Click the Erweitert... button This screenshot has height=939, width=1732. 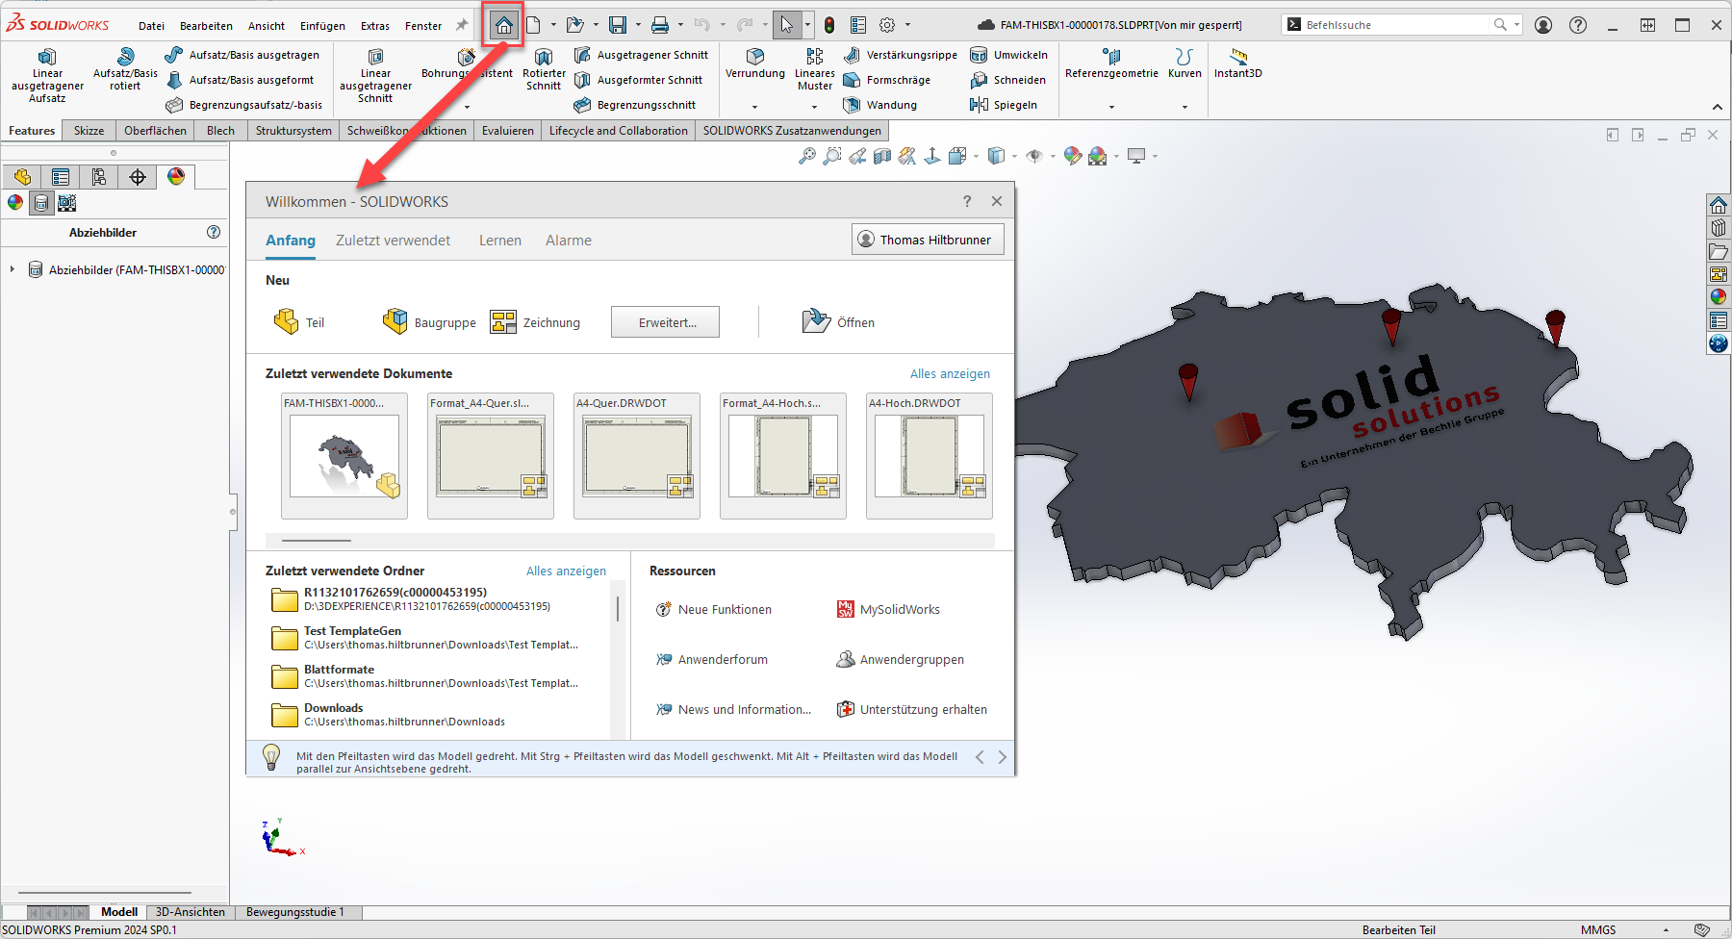pyautogui.click(x=665, y=322)
